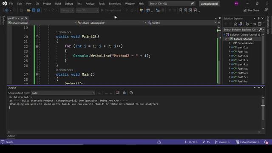Open the Debug menu
Viewport: 272px width, 153px height.
click(69, 3)
